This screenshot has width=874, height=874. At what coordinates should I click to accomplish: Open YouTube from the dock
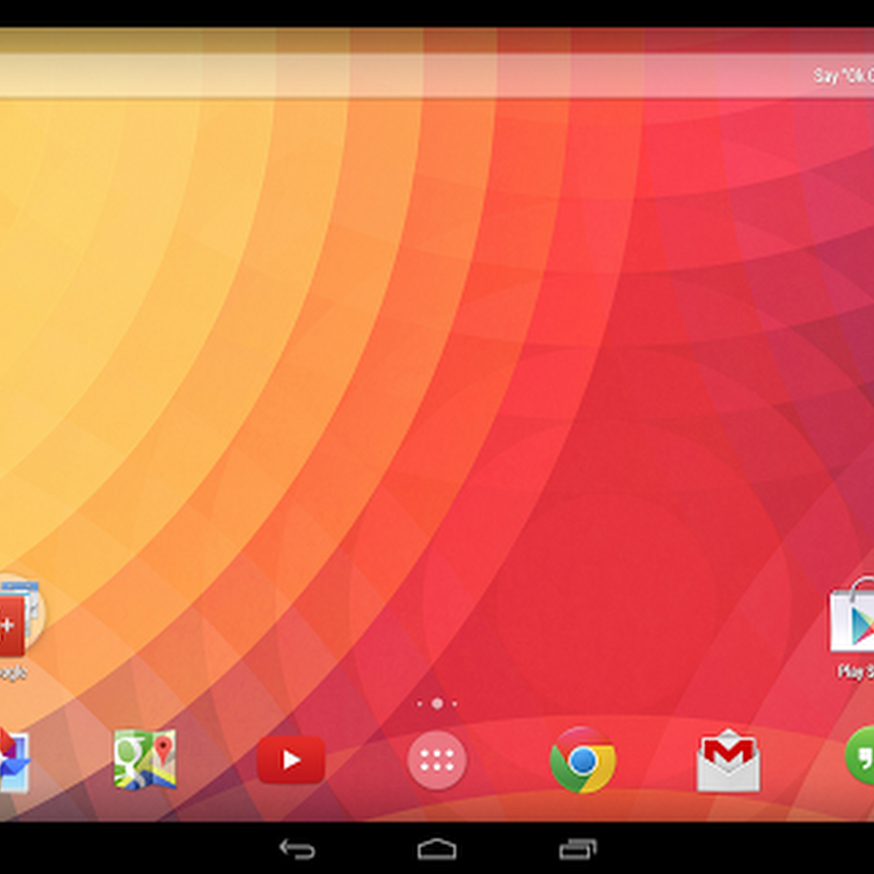click(x=291, y=760)
